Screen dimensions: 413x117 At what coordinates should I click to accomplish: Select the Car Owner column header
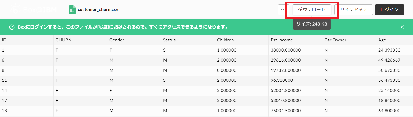pos(335,40)
